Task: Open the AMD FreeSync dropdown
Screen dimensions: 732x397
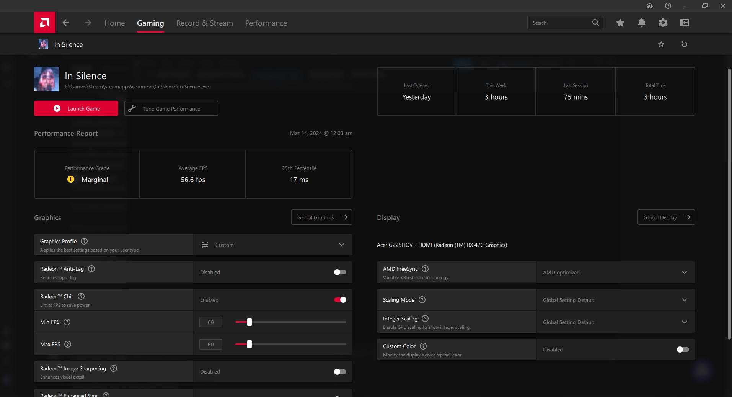Action: click(x=616, y=272)
